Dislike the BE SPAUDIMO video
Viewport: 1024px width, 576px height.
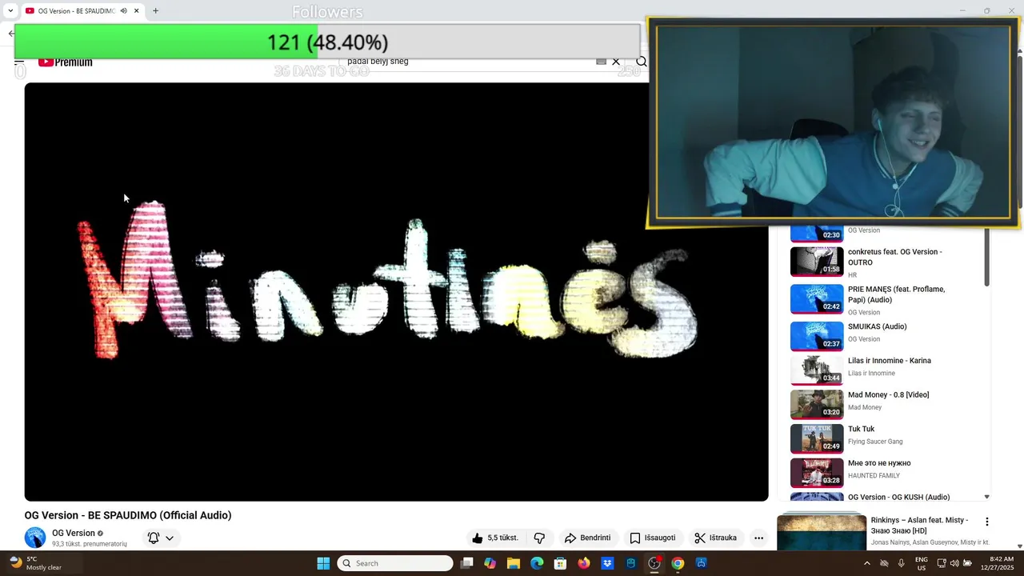click(x=539, y=538)
